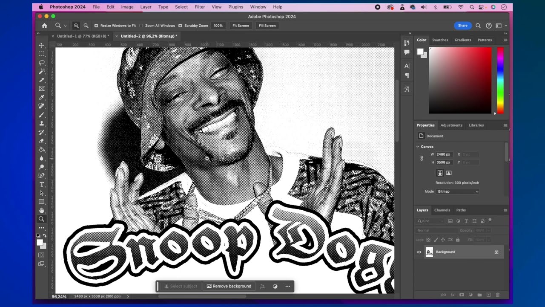The height and width of the screenshot is (307, 545).
Task: Click the Share button
Action: (463, 26)
